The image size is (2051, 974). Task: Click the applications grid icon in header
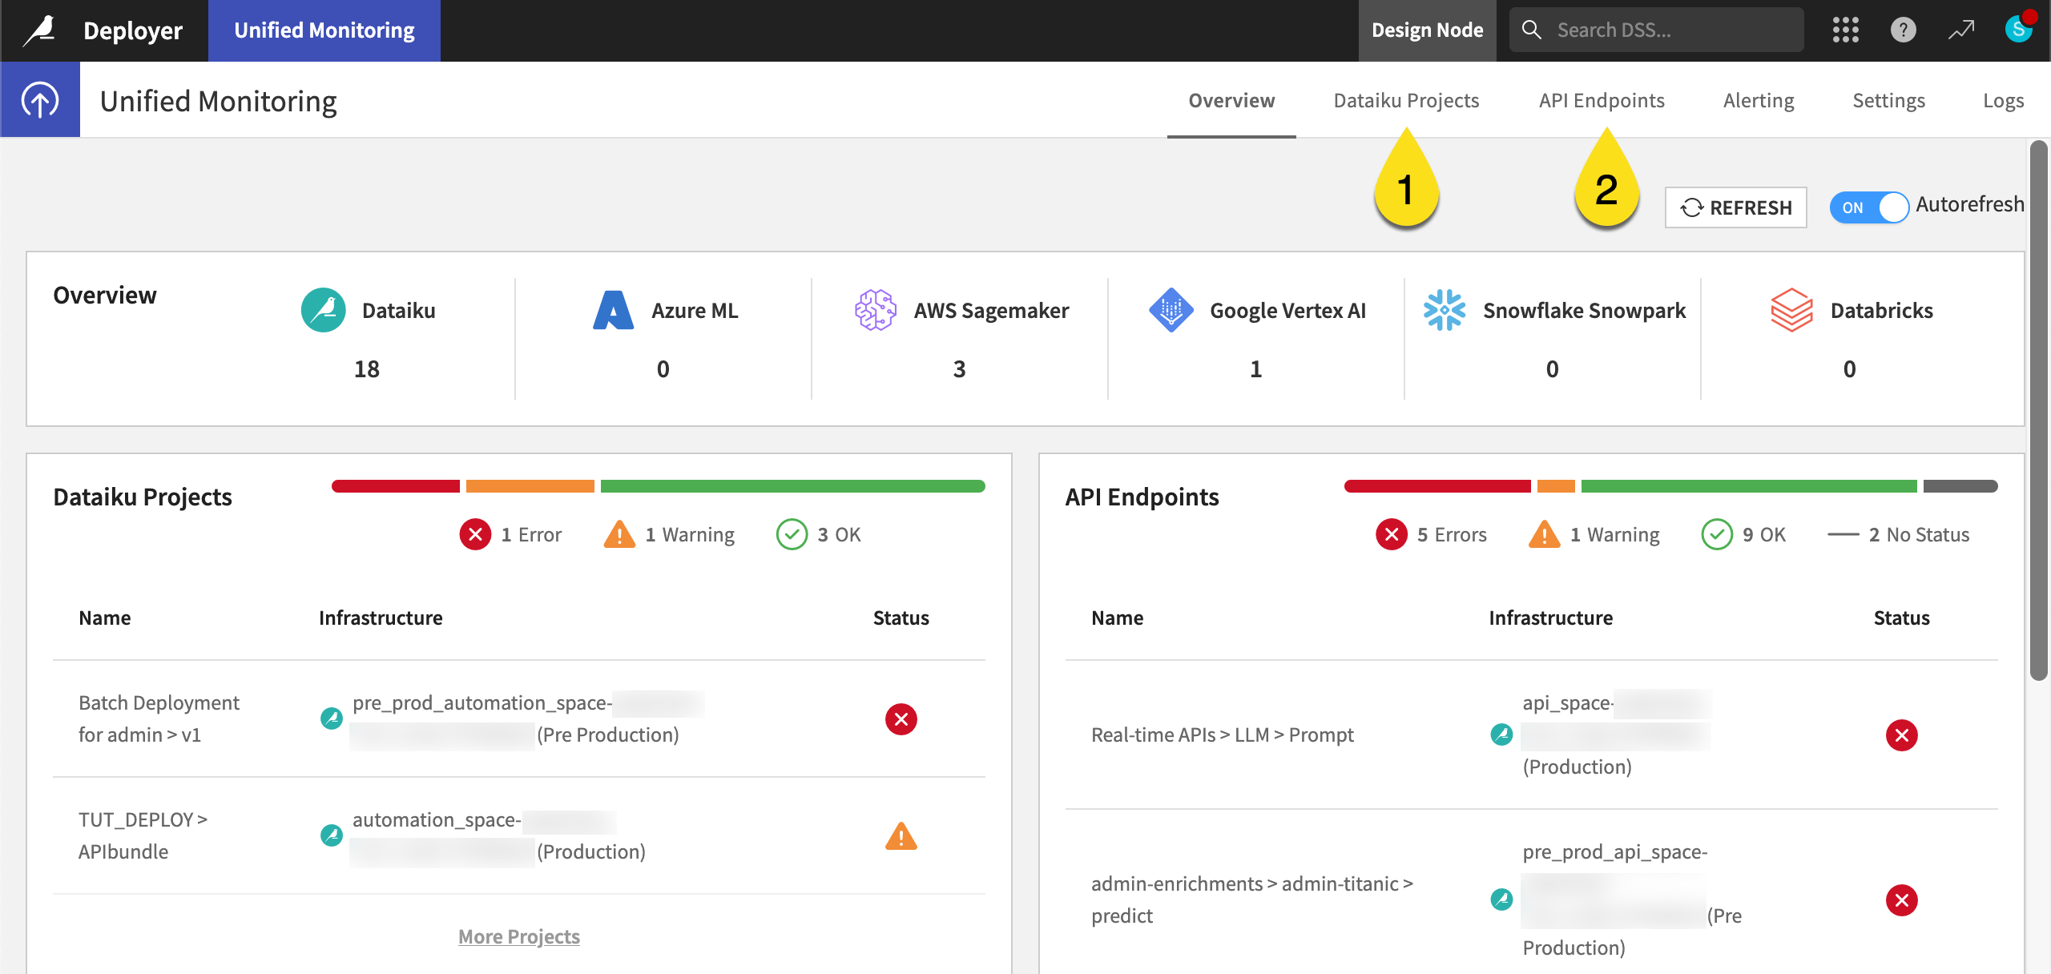click(1846, 30)
